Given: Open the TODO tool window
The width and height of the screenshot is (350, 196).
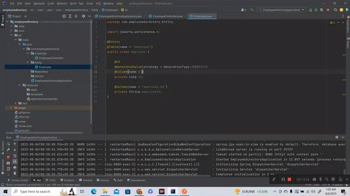Looking at the screenshot, I should [51, 180].
